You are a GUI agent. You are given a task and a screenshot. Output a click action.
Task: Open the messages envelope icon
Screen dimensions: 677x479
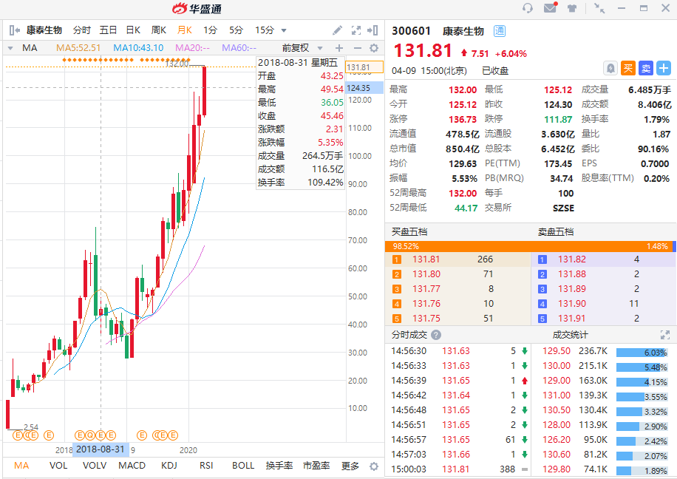(550, 7)
